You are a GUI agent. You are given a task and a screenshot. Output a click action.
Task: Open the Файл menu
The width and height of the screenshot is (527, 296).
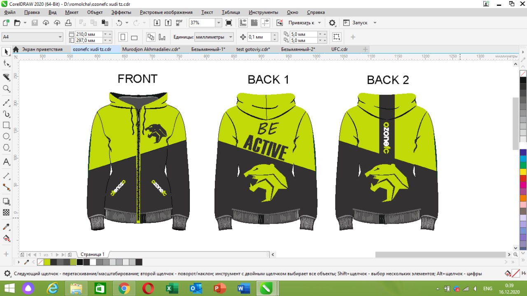[10, 12]
